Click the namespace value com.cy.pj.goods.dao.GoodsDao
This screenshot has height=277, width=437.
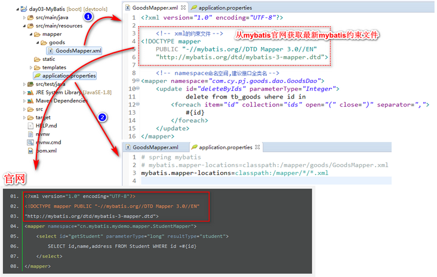pos(264,81)
